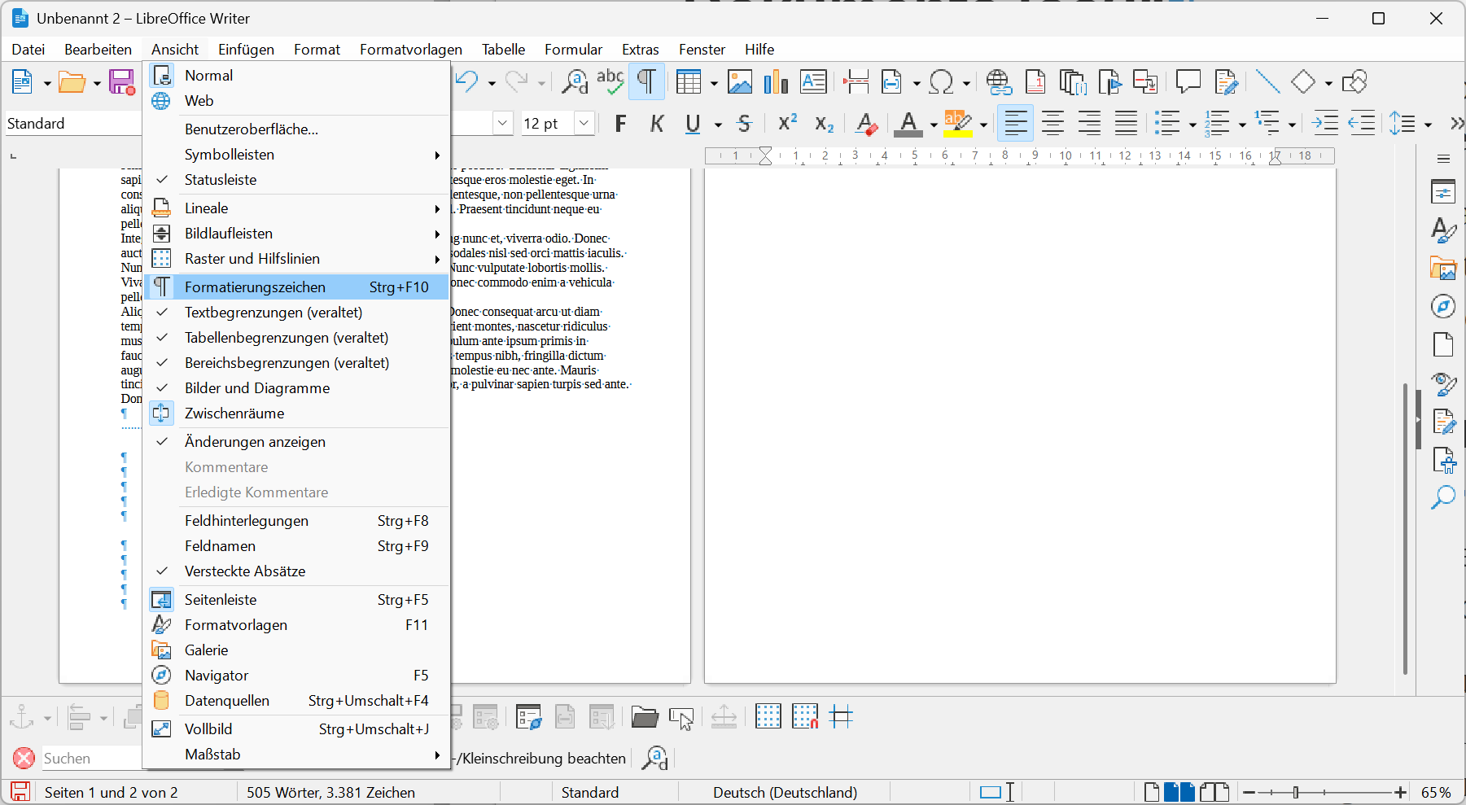Viewport: 1466px width, 805px height.
Task: Justify the paragraph alignment
Action: tap(1126, 124)
